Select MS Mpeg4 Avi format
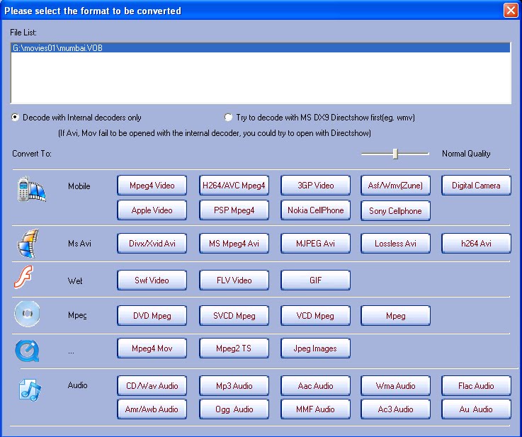The height and width of the screenshot is (437, 522). coord(234,244)
